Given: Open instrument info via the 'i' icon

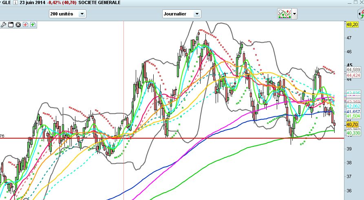Looking at the screenshot, I should (15, 2).
